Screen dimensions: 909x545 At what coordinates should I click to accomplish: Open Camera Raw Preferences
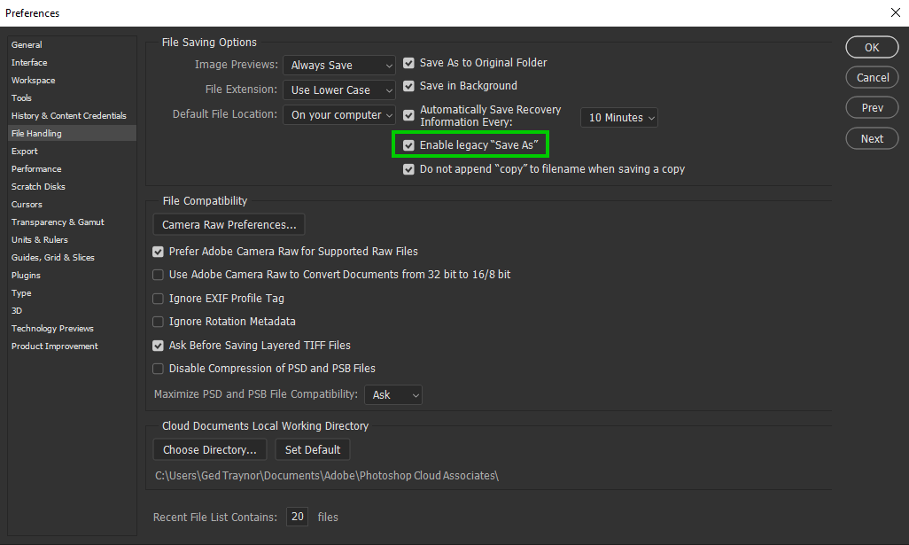[x=228, y=224]
